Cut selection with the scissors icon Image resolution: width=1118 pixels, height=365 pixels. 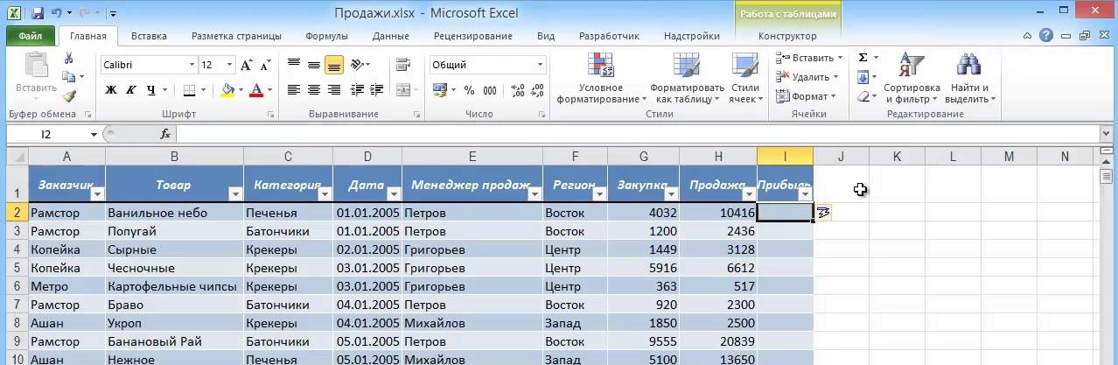(69, 58)
